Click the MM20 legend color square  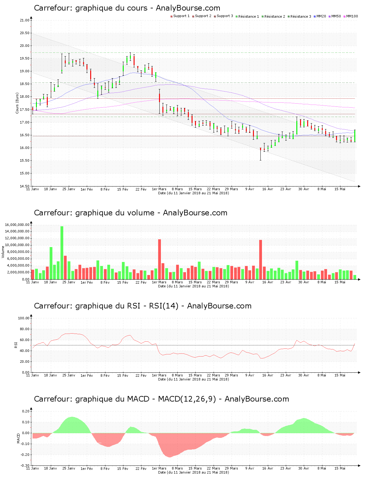[x=315, y=16]
